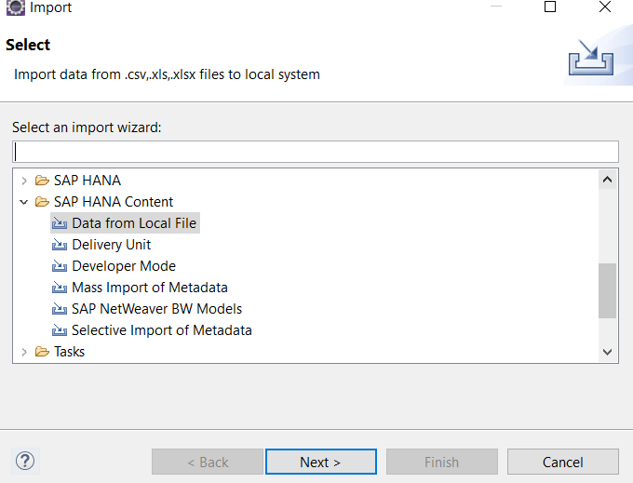Click the wizard list scrollbar thumb
633x483 pixels.
point(607,290)
